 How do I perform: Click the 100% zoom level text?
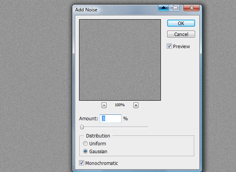(x=120, y=105)
